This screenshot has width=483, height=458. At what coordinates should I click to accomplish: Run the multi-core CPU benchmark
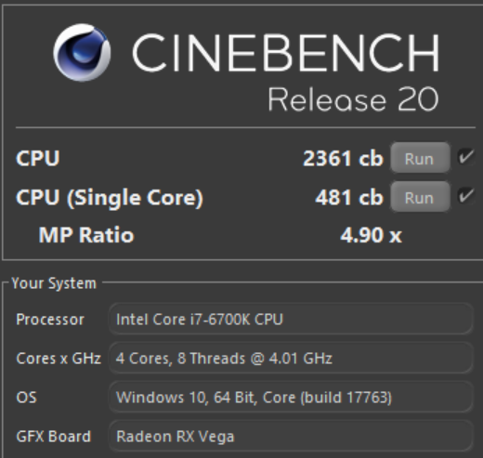(420, 158)
